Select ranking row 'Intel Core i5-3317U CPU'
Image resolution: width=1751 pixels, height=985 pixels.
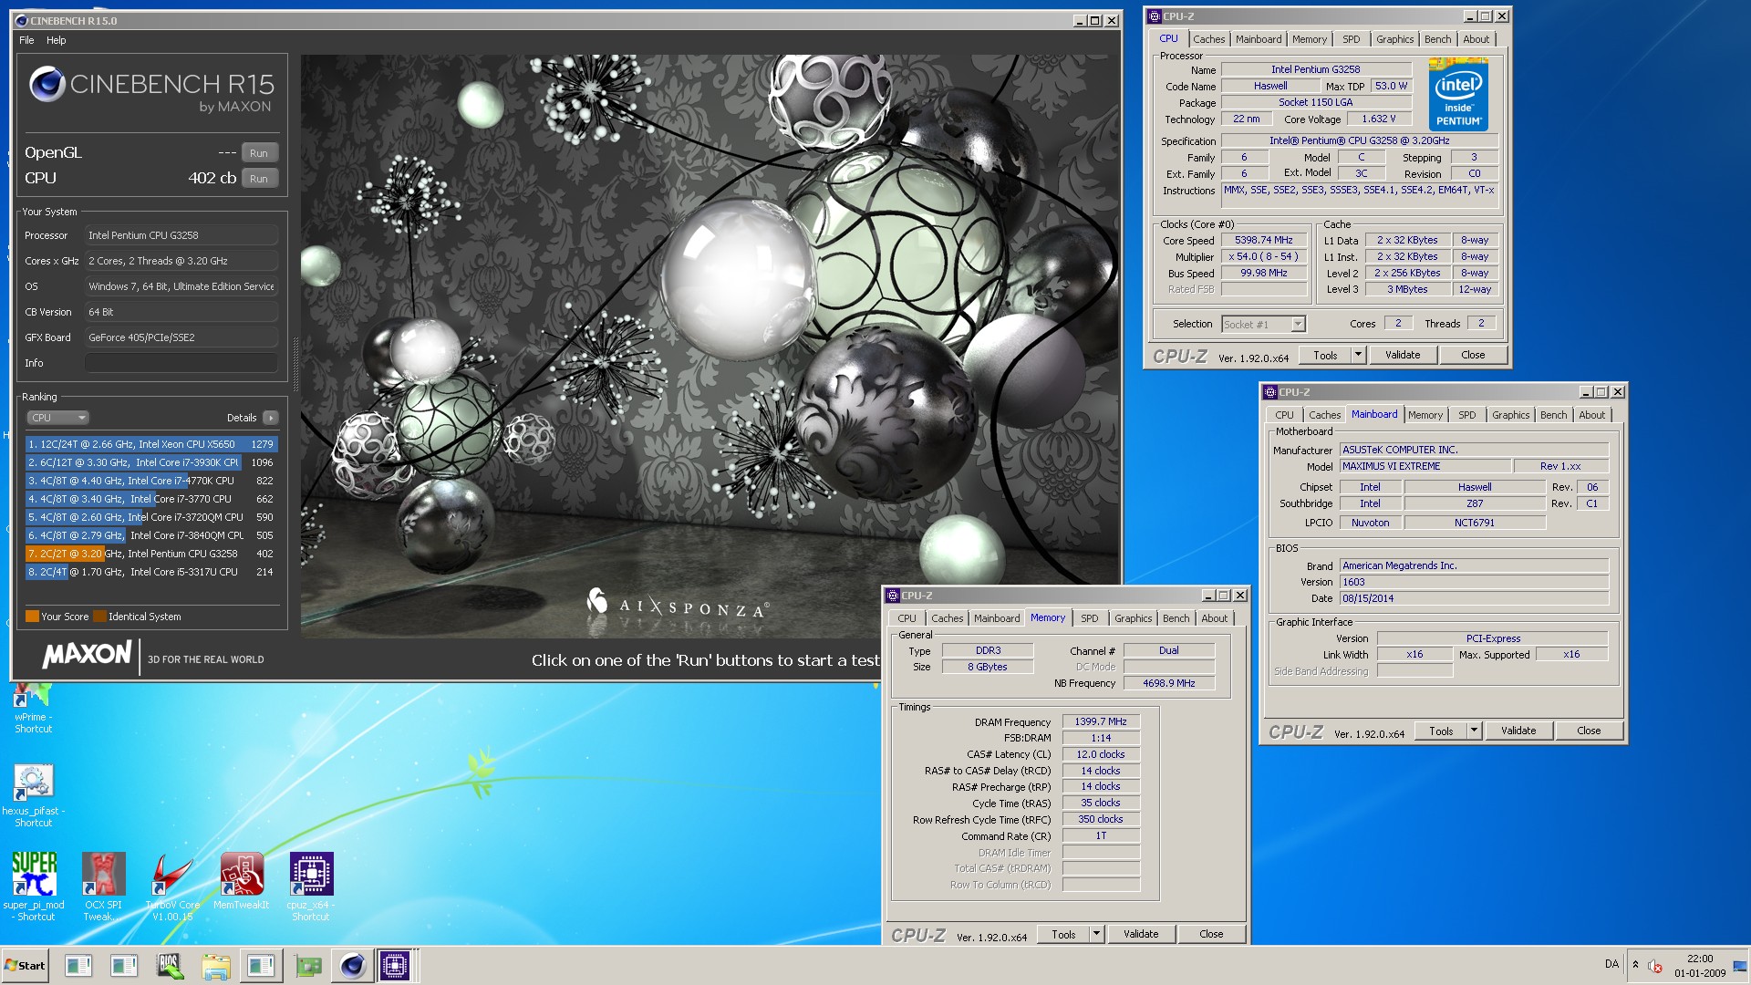pos(151,572)
